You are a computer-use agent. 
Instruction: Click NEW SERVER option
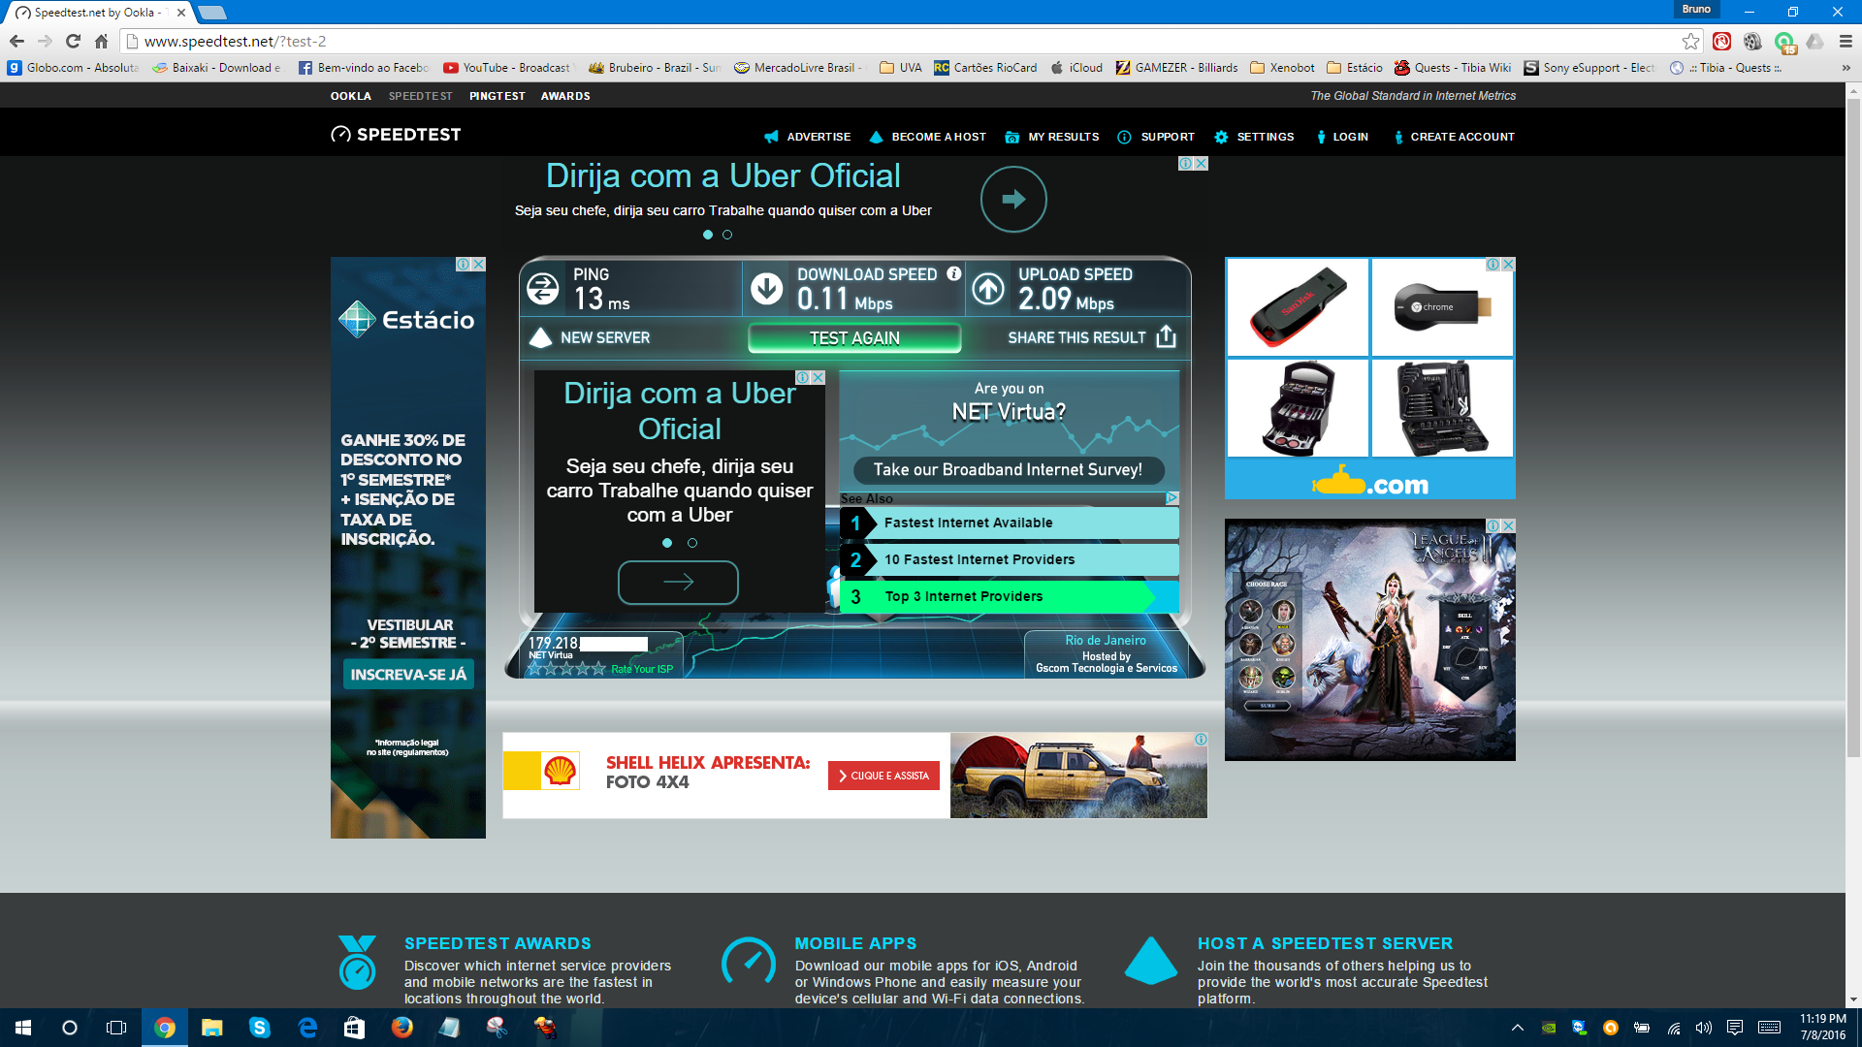(x=591, y=337)
